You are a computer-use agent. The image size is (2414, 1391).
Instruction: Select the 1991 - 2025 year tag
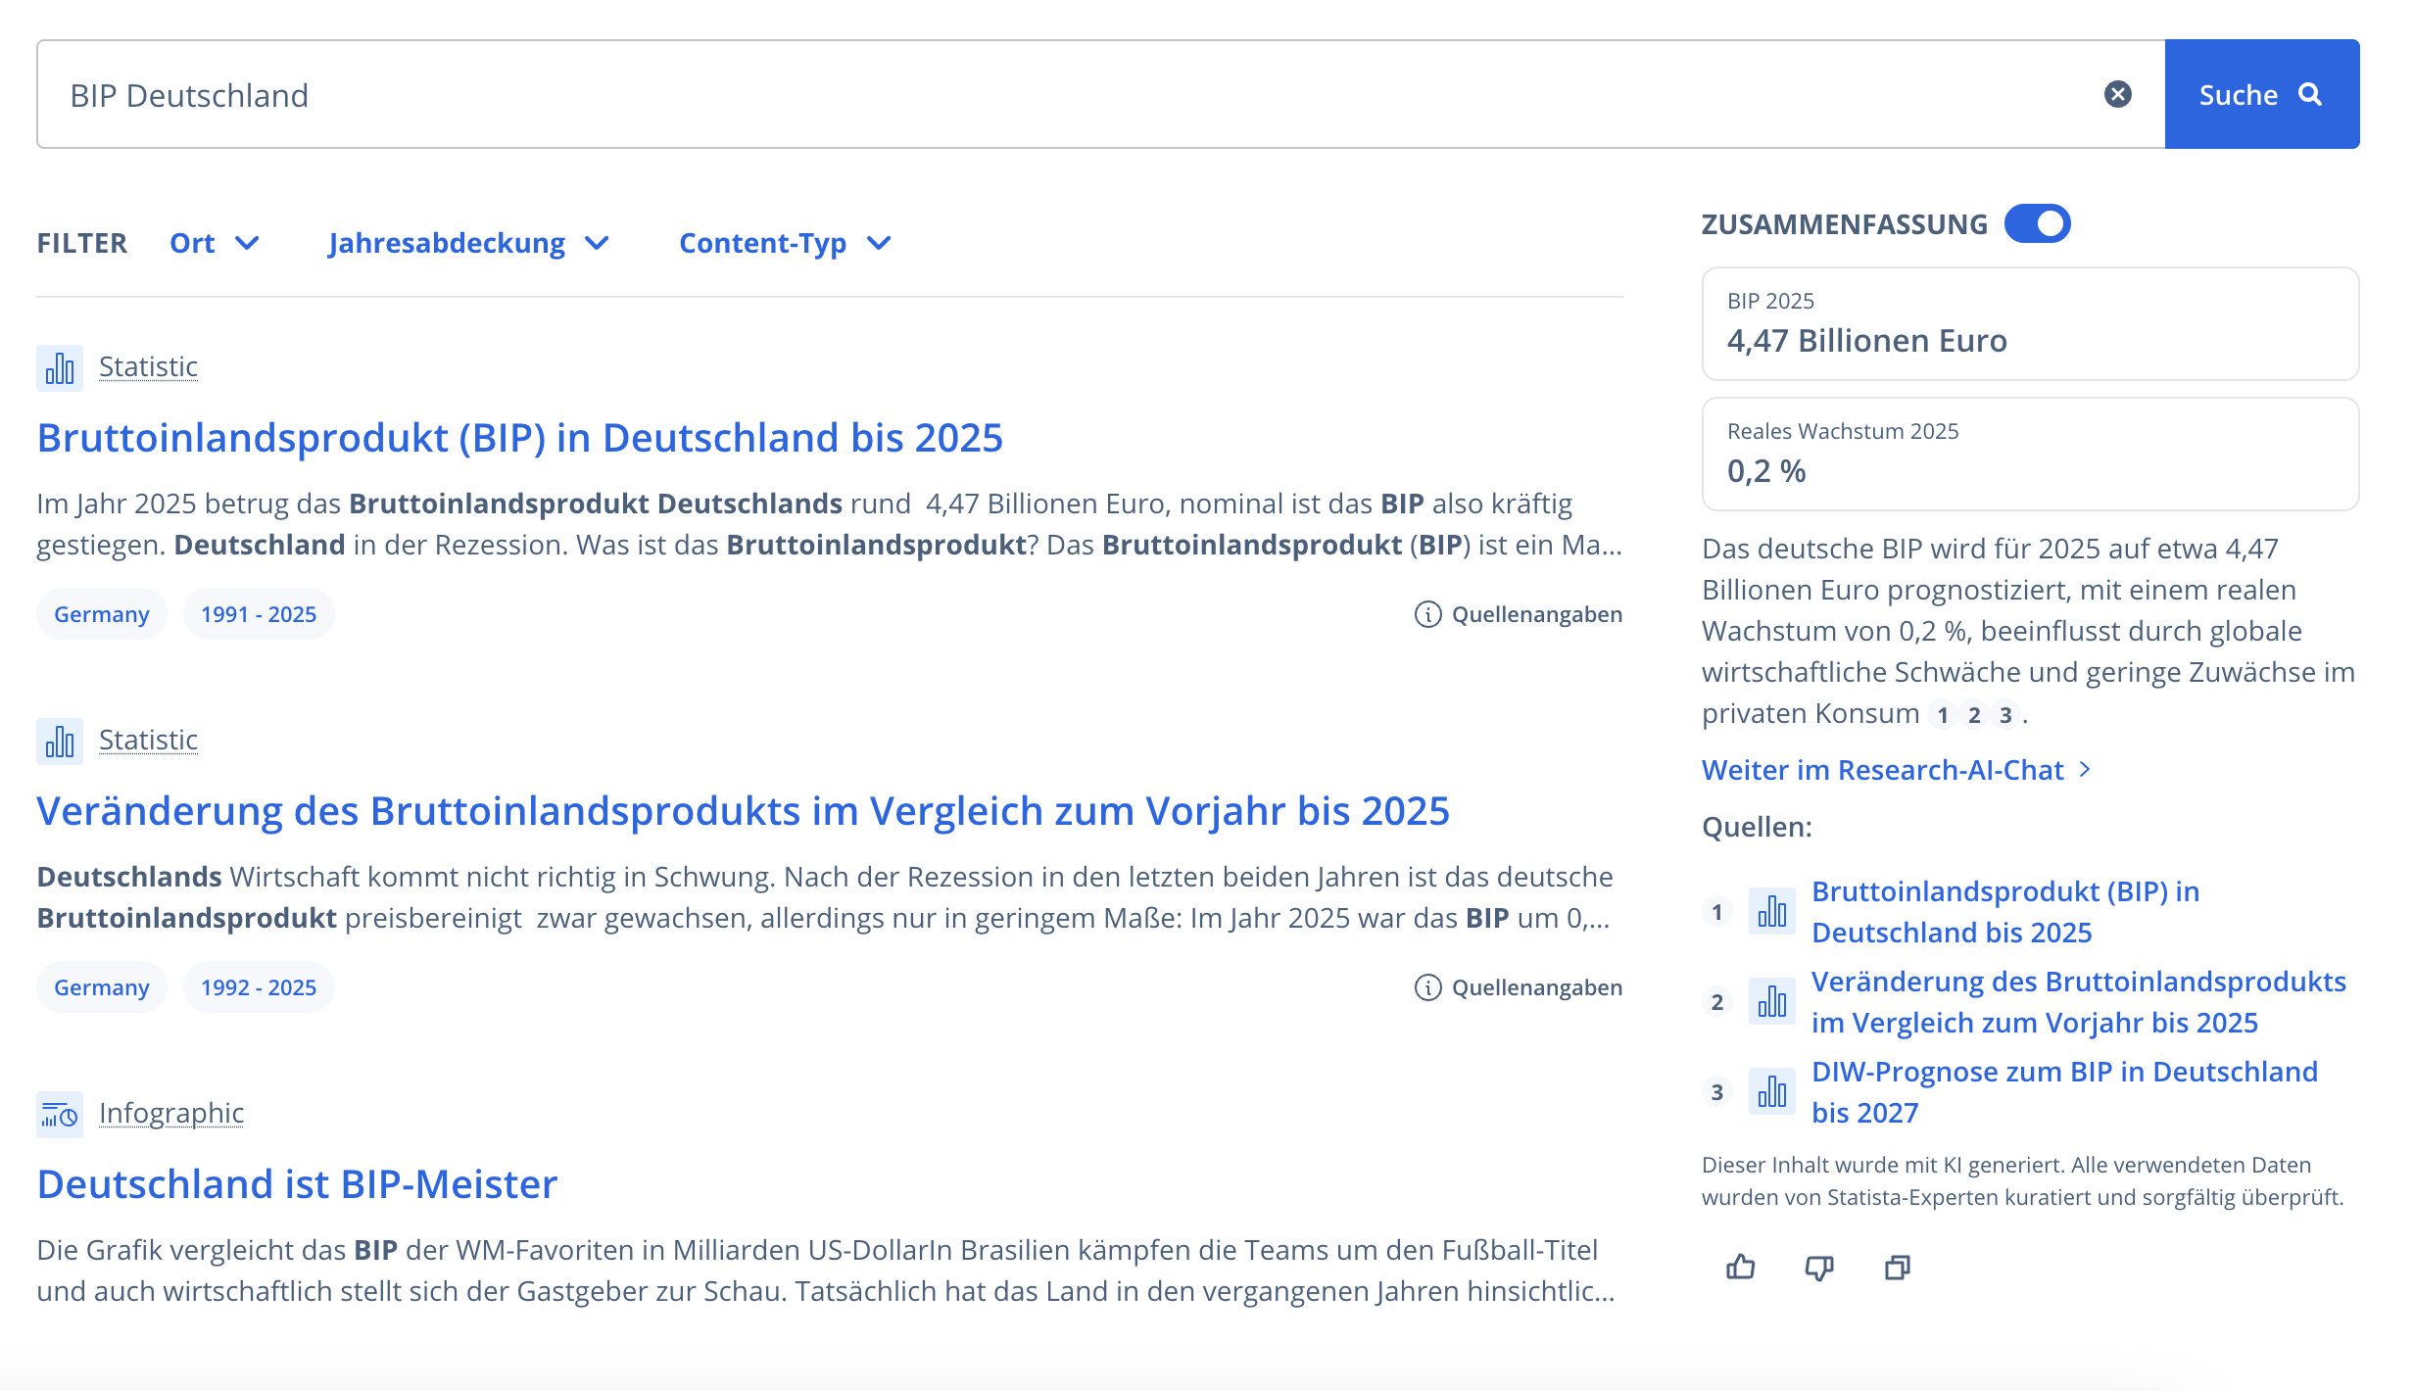(259, 614)
